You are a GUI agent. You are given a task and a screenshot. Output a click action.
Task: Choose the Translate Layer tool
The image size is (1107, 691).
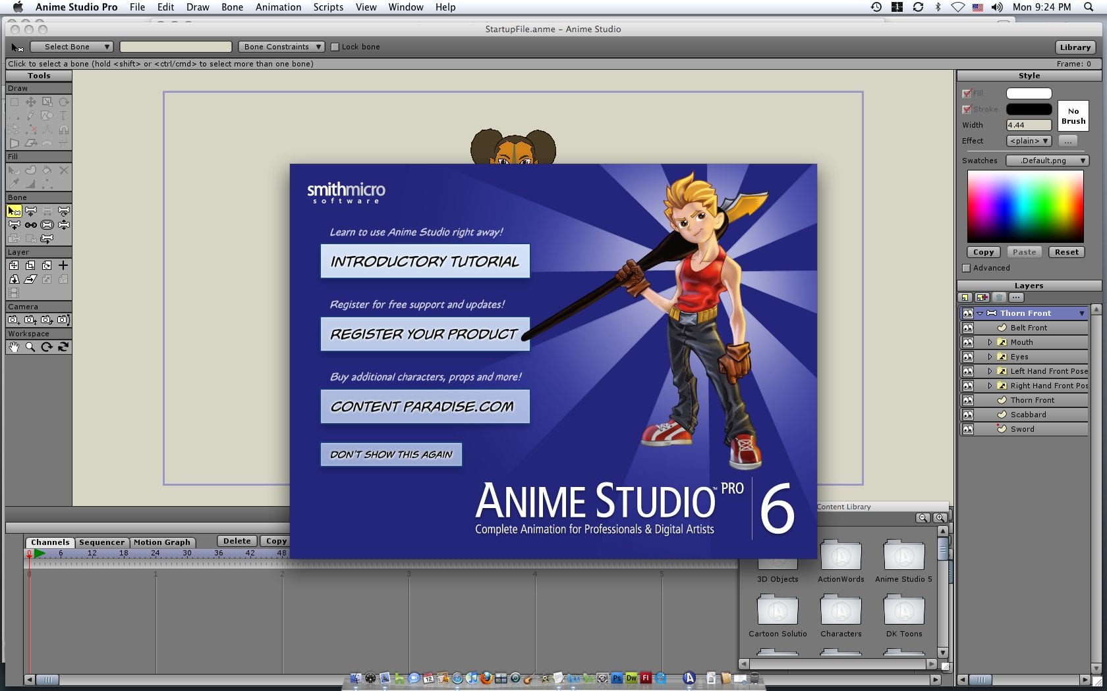[14, 265]
